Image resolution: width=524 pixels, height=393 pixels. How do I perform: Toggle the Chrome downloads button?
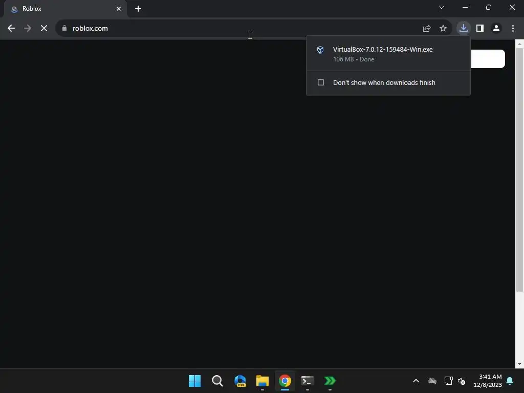(x=463, y=29)
